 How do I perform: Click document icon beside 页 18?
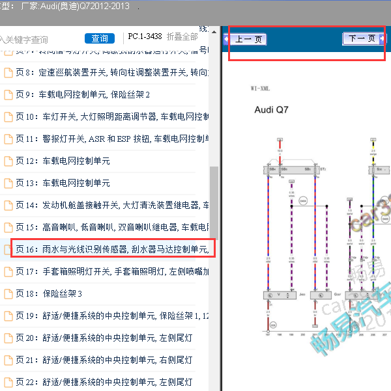tap(8, 294)
